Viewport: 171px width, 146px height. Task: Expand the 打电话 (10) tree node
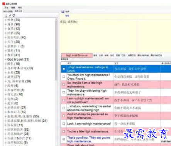[5, 94]
